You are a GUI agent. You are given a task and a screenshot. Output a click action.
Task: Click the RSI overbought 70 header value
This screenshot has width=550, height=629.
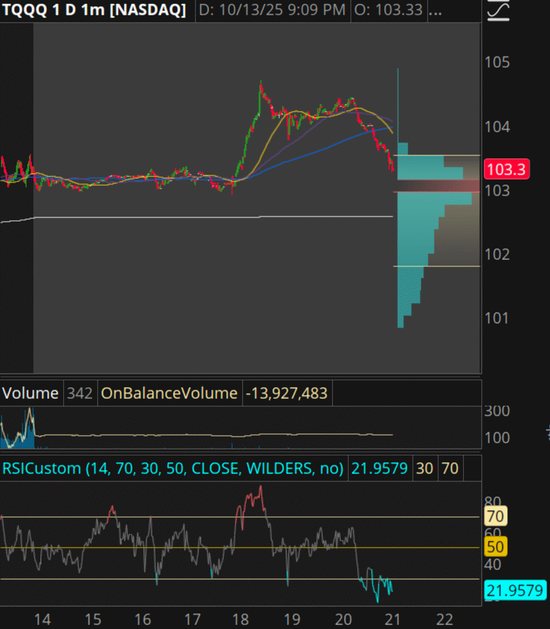[x=450, y=468]
